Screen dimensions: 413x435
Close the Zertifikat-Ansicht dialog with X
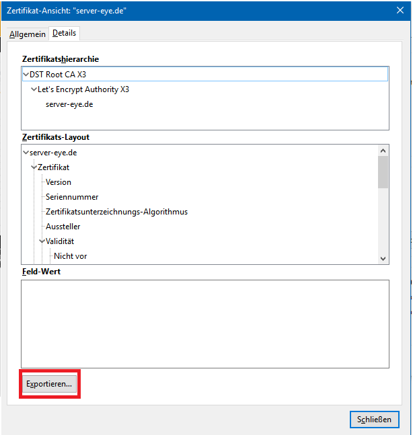[x=400, y=10]
